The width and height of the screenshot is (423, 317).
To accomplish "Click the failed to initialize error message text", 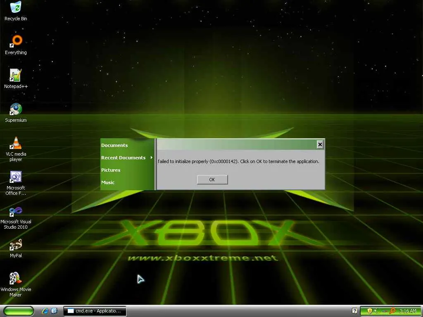I will 238,161.
